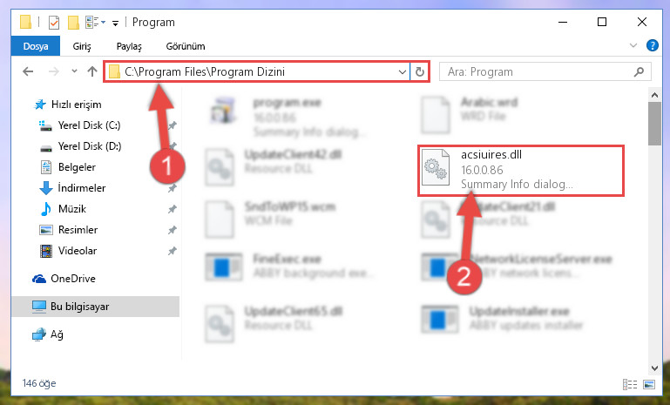670x405 pixels.
Task: Select OneDrive in navigation pane
Action: [x=73, y=279]
